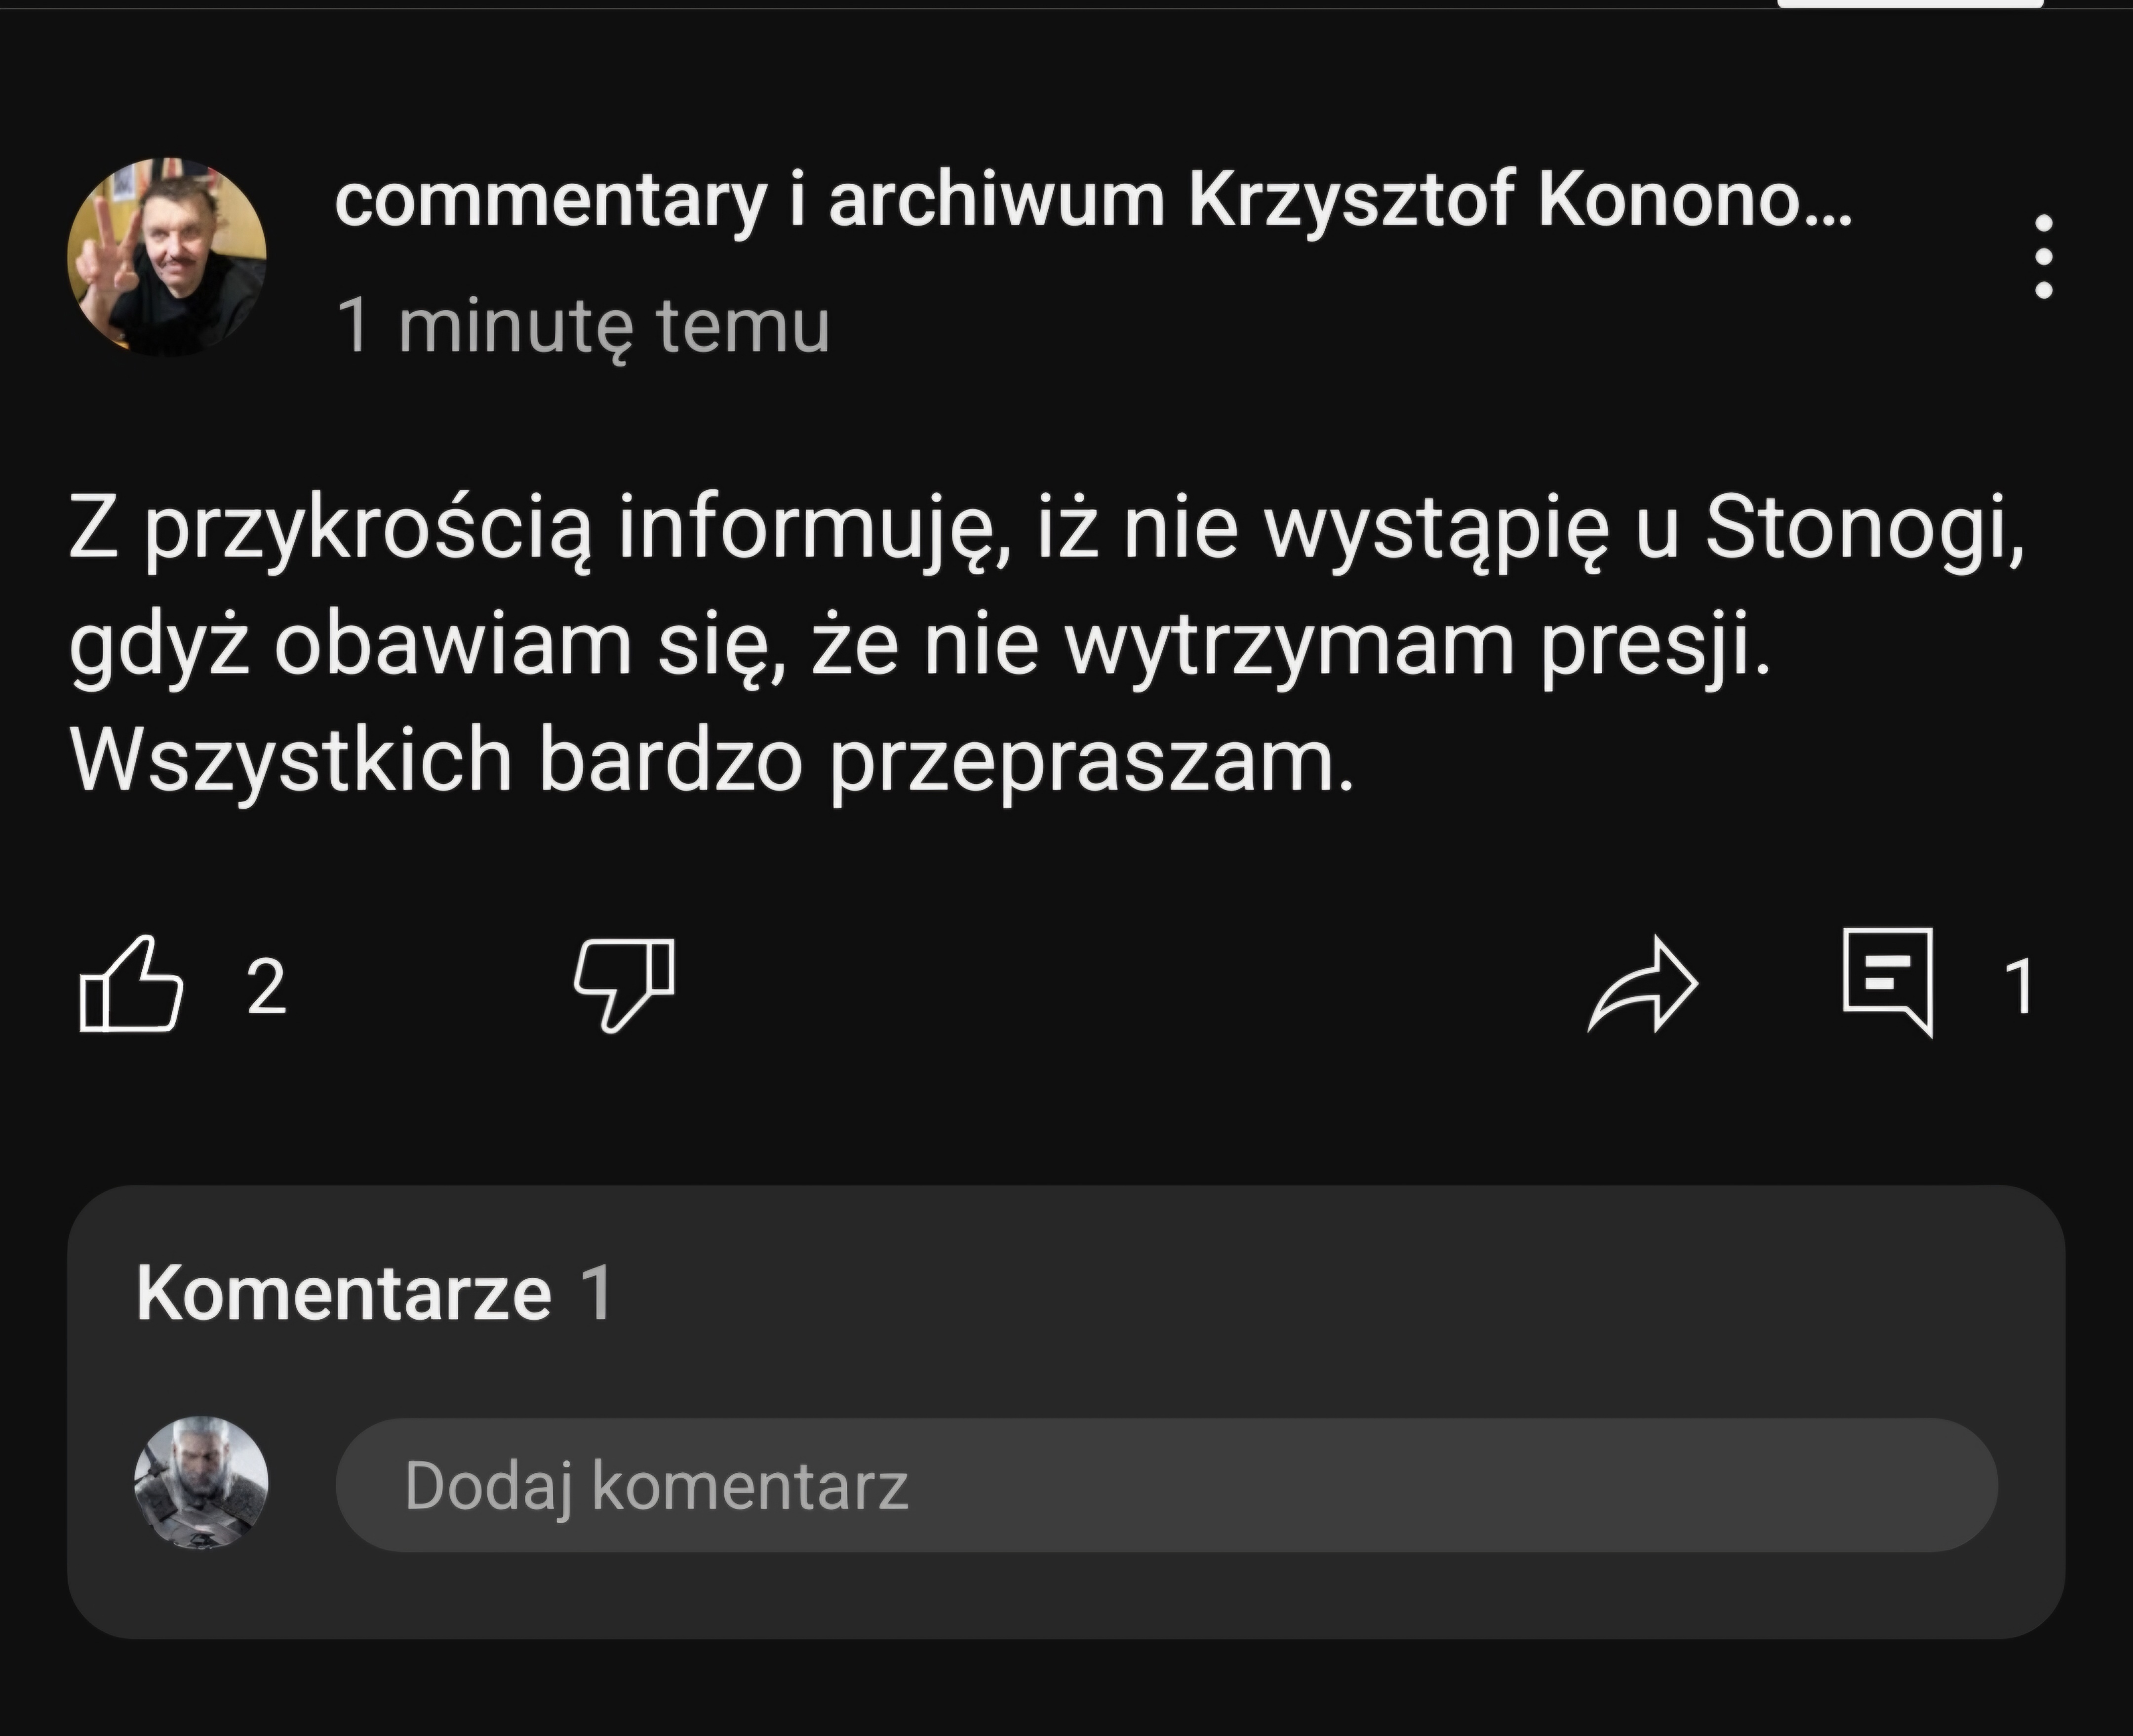Click the comment count beside speech bubble
Viewport: 2133px width, 1736px height.
[2020, 987]
